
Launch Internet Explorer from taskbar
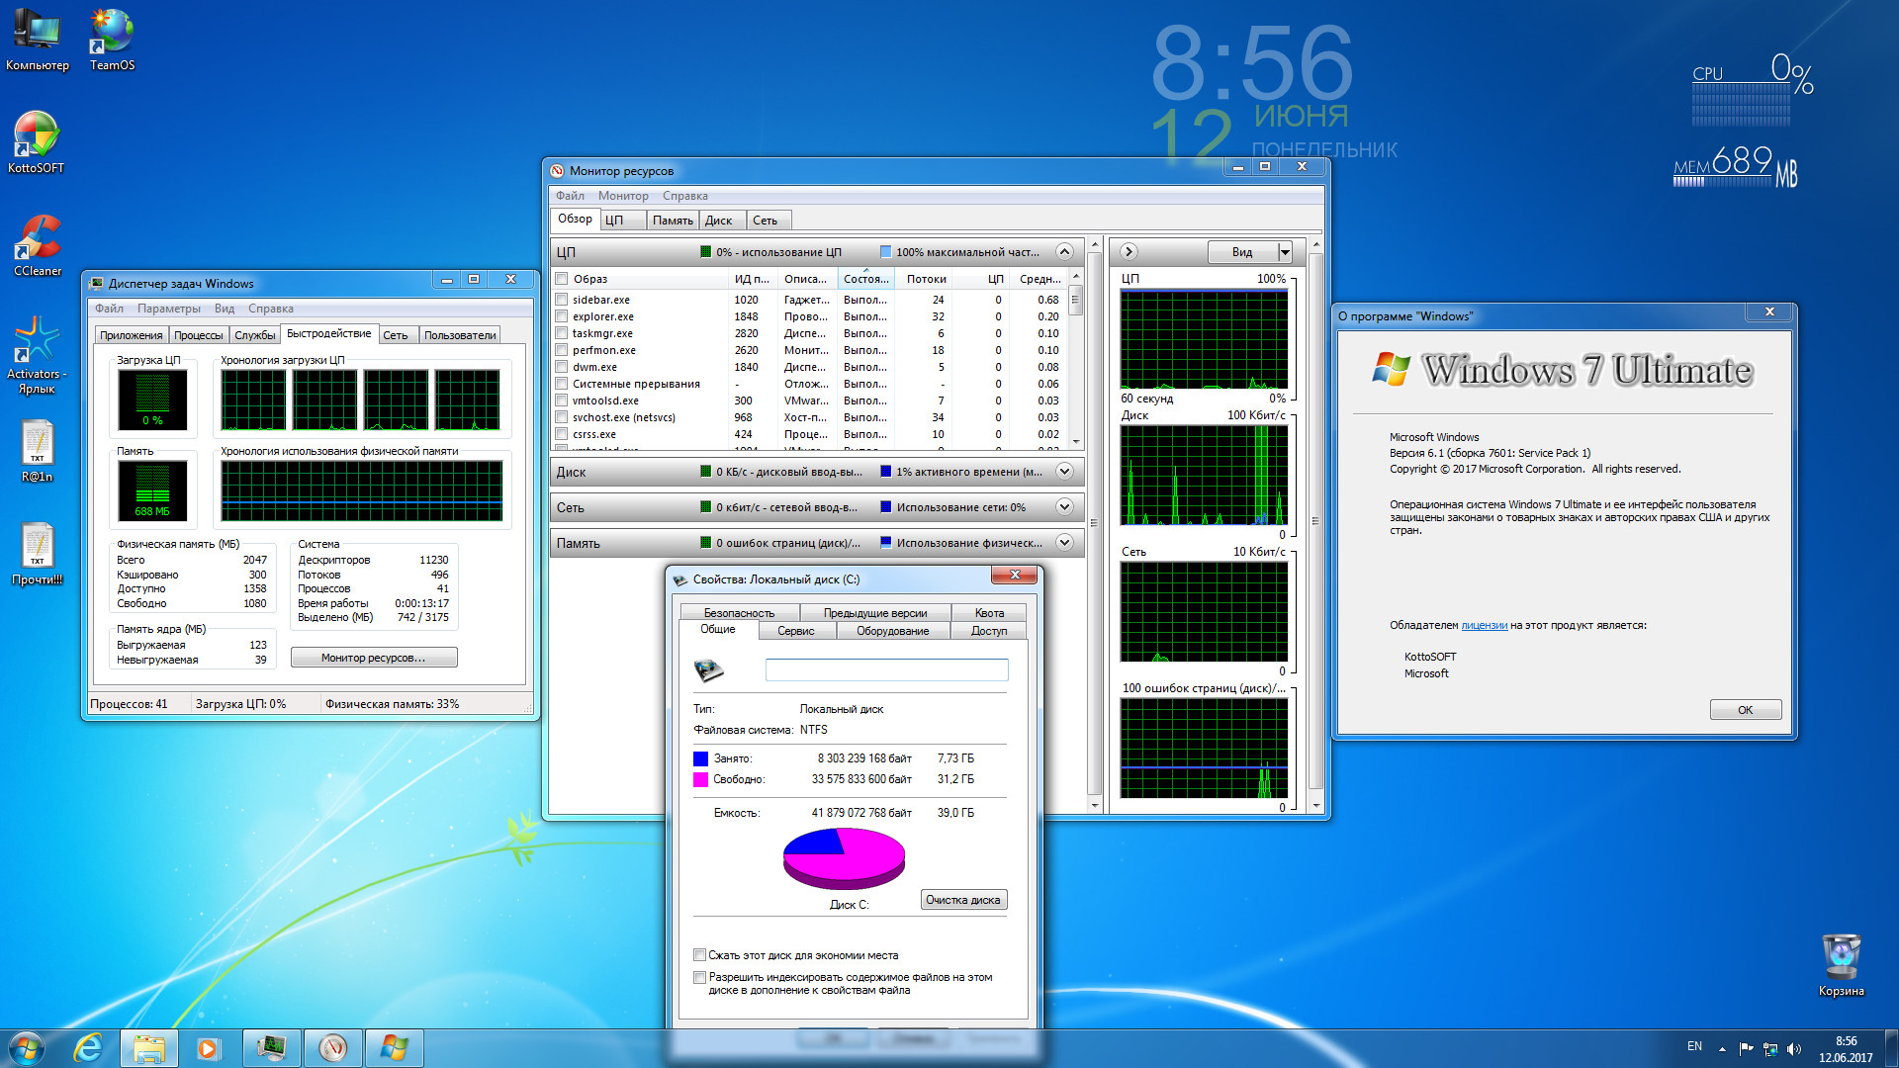click(88, 1048)
